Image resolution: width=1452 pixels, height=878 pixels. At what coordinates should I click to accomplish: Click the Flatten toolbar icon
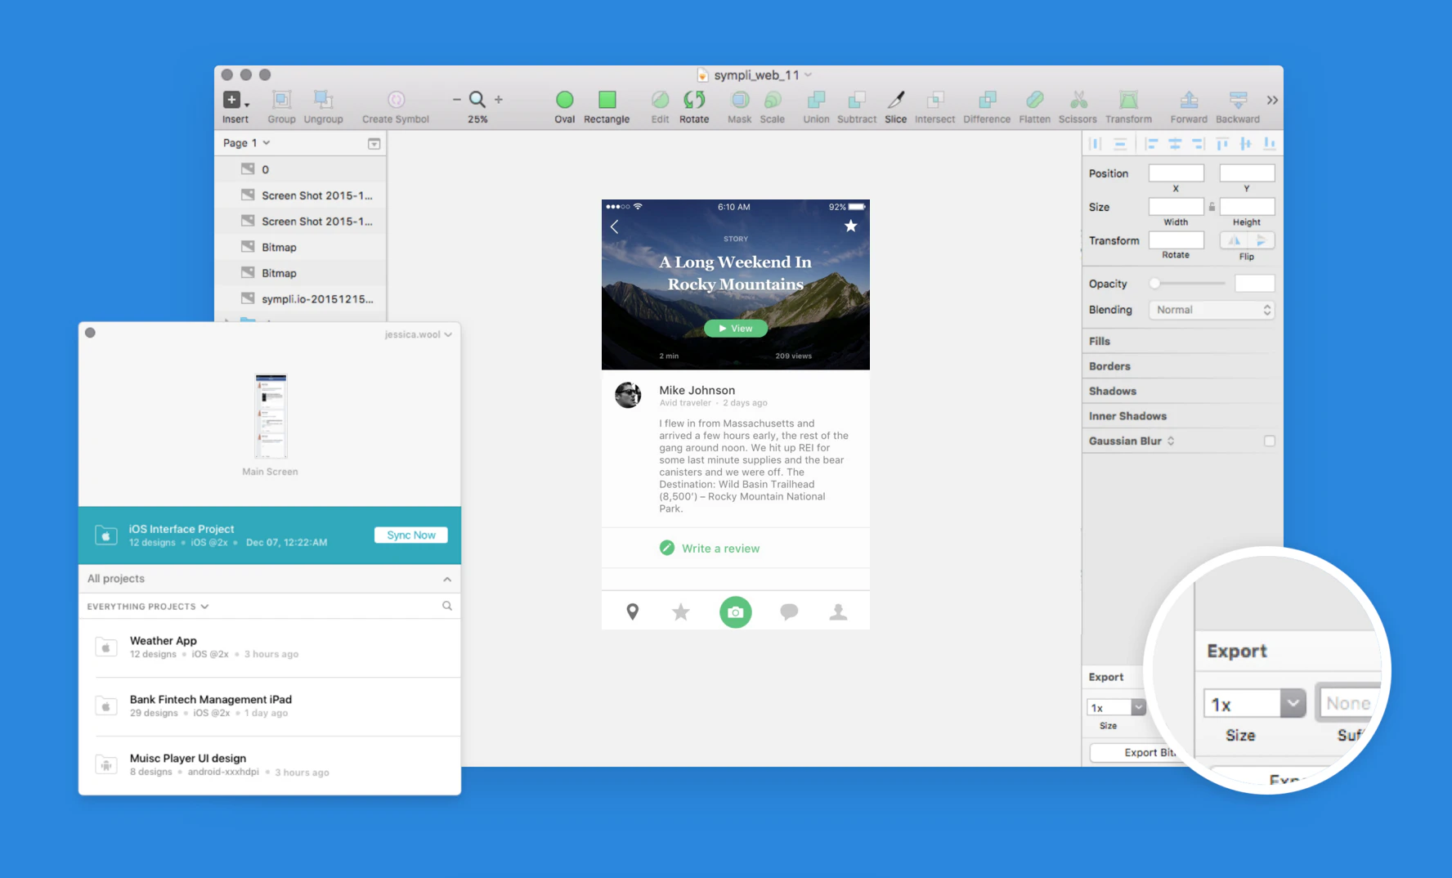click(x=1035, y=100)
